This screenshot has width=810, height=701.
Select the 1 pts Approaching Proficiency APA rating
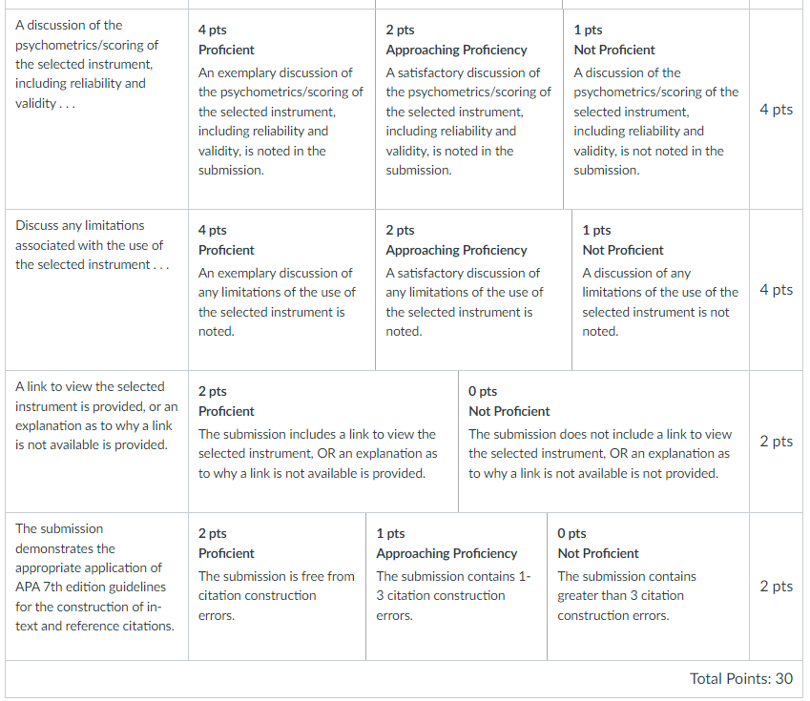pos(457,587)
